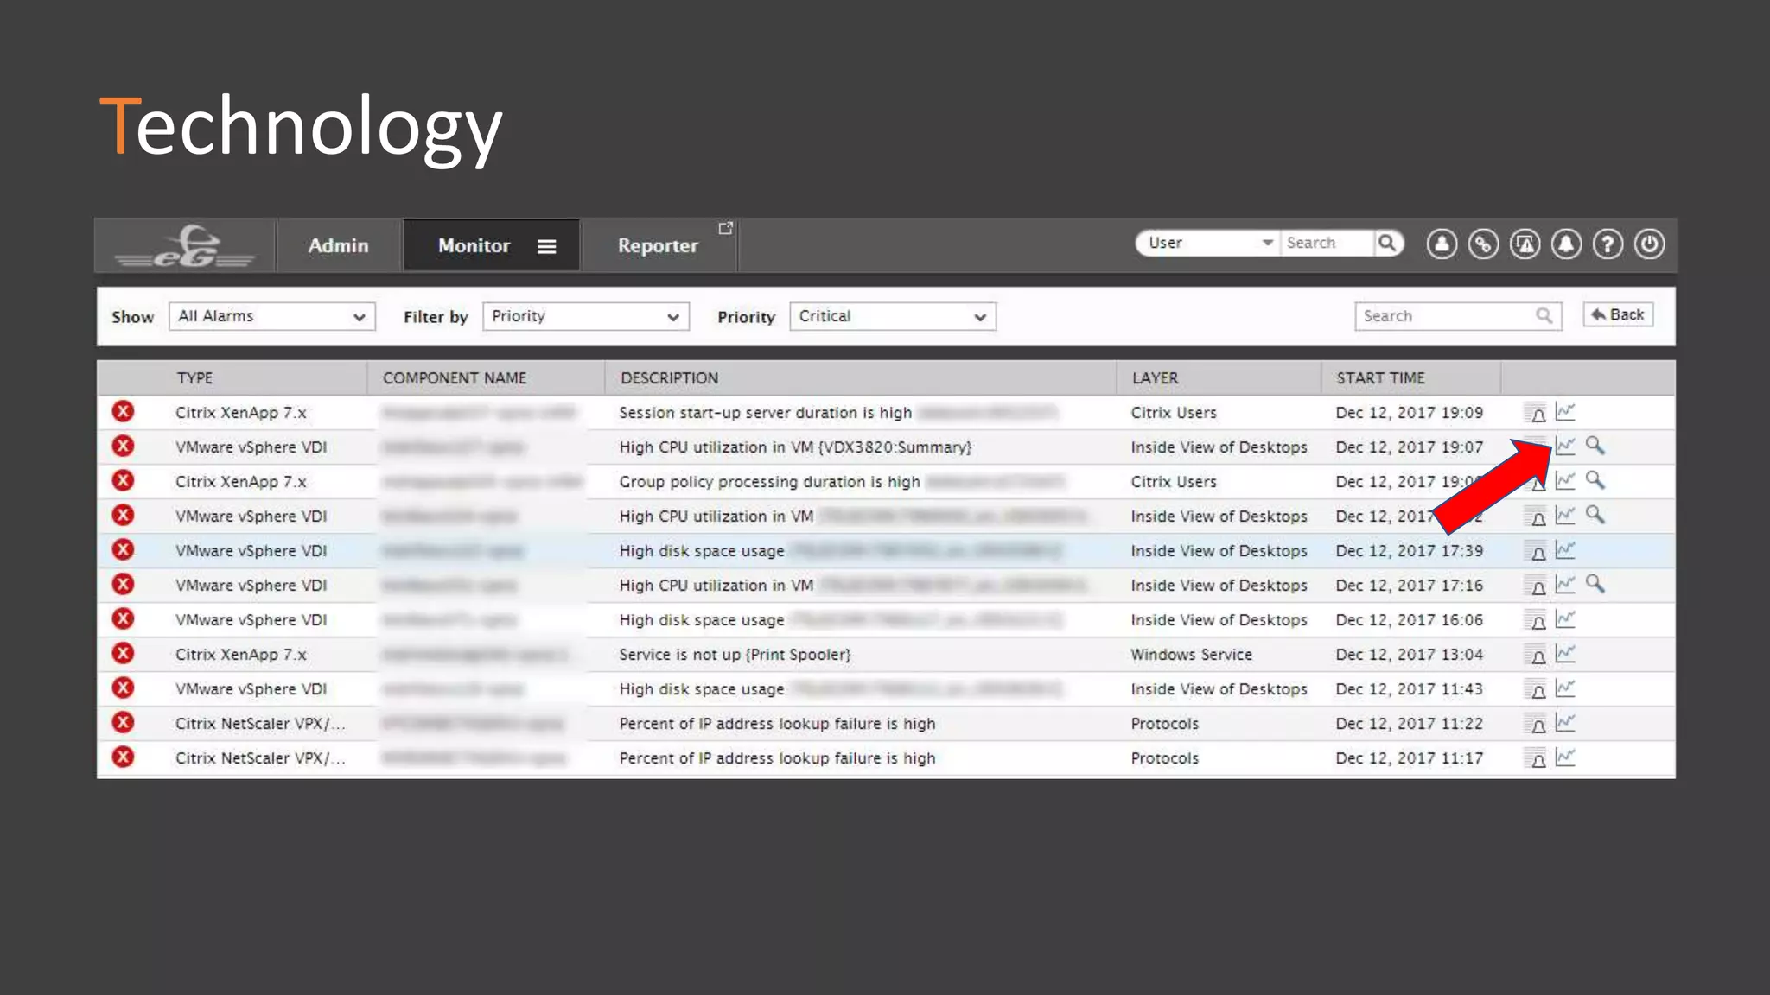
Task: Click the Back button
Action: coord(1618,315)
